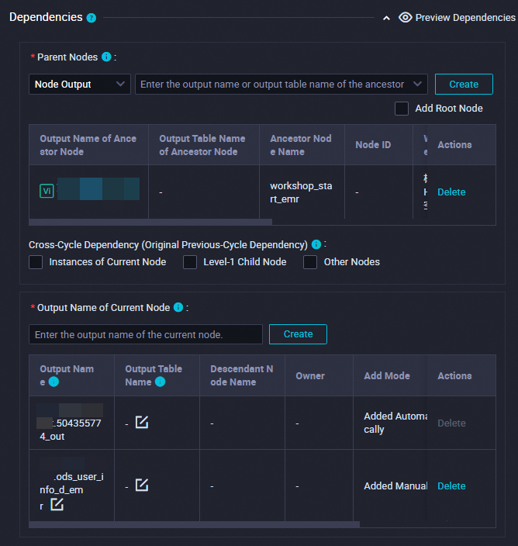The image size is (518, 546).
Task: Expand ancestor output name dropdown arrow
Action: click(x=417, y=84)
